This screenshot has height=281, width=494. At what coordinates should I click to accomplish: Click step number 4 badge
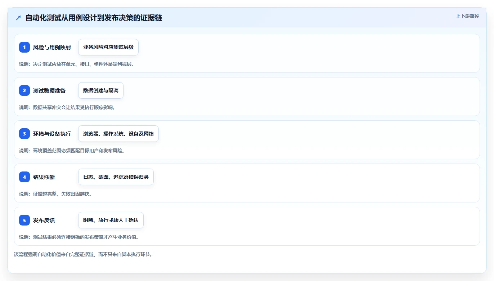(24, 177)
